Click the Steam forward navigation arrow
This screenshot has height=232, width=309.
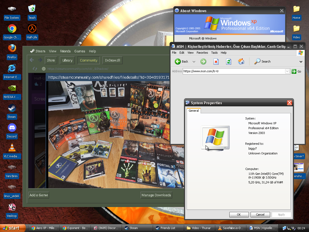40,60
